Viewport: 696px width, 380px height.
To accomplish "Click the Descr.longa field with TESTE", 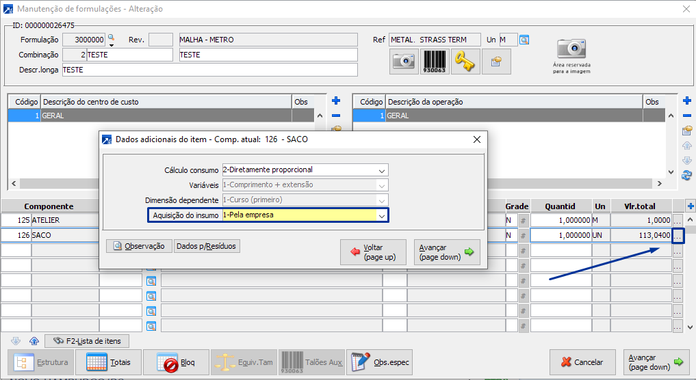I will (210, 70).
